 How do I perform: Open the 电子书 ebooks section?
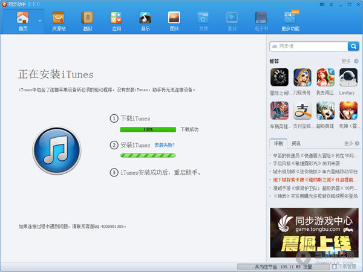[x=261, y=21]
